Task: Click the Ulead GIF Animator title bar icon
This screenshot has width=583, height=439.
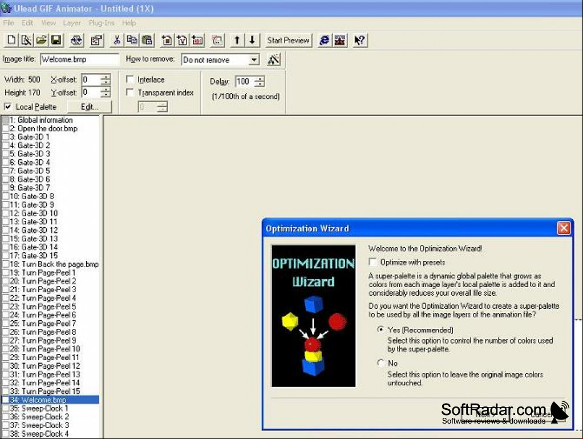Action: (6, 8)
